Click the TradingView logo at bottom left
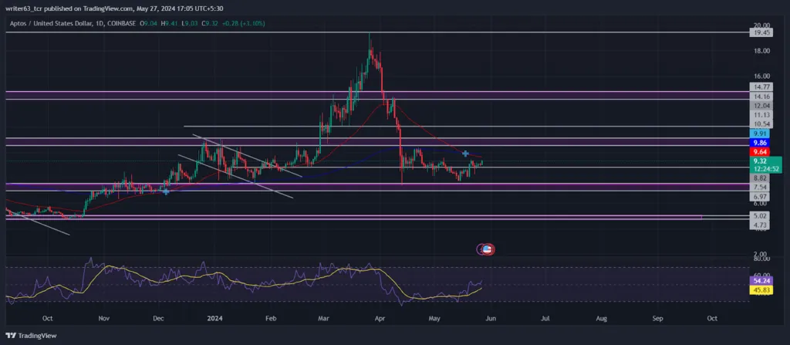Image resolution: width=790 pixels, height=345 pixels. pyautogui.click(x=31, y=336)
